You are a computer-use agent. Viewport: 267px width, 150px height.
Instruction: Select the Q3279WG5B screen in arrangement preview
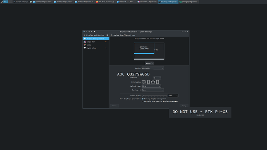click(144, 48)
